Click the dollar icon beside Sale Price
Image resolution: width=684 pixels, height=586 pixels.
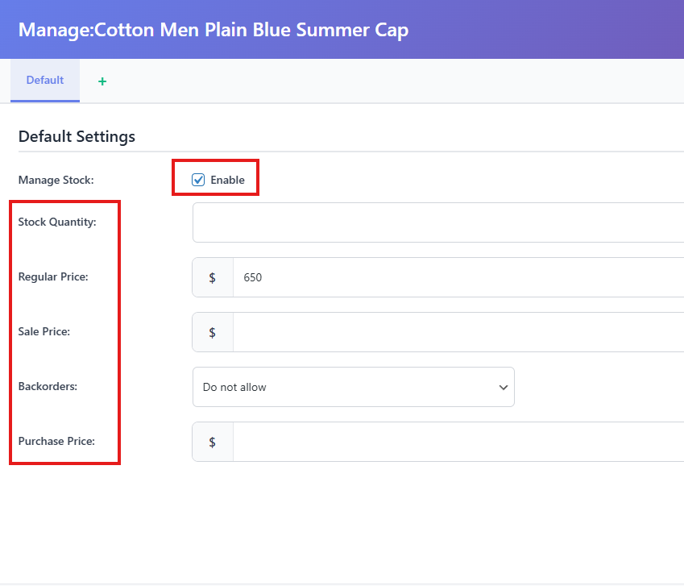pyautogui.click(x=213, y=332)
